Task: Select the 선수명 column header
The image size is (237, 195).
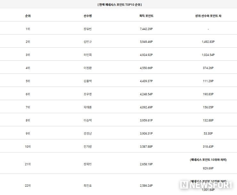Action: [x=88, y=16]
